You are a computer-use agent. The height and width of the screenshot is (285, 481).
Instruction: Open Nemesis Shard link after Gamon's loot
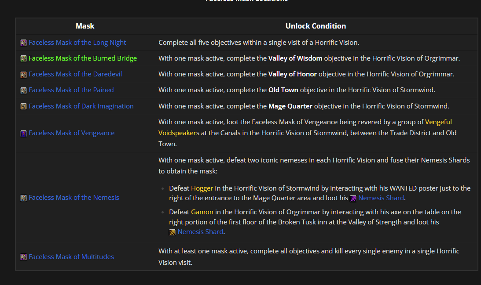[x=200, y=232]
